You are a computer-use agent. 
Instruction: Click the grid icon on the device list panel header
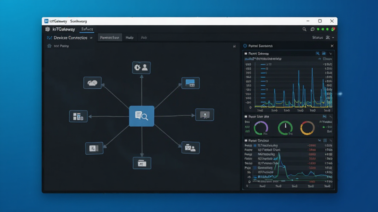coord(325,140)
